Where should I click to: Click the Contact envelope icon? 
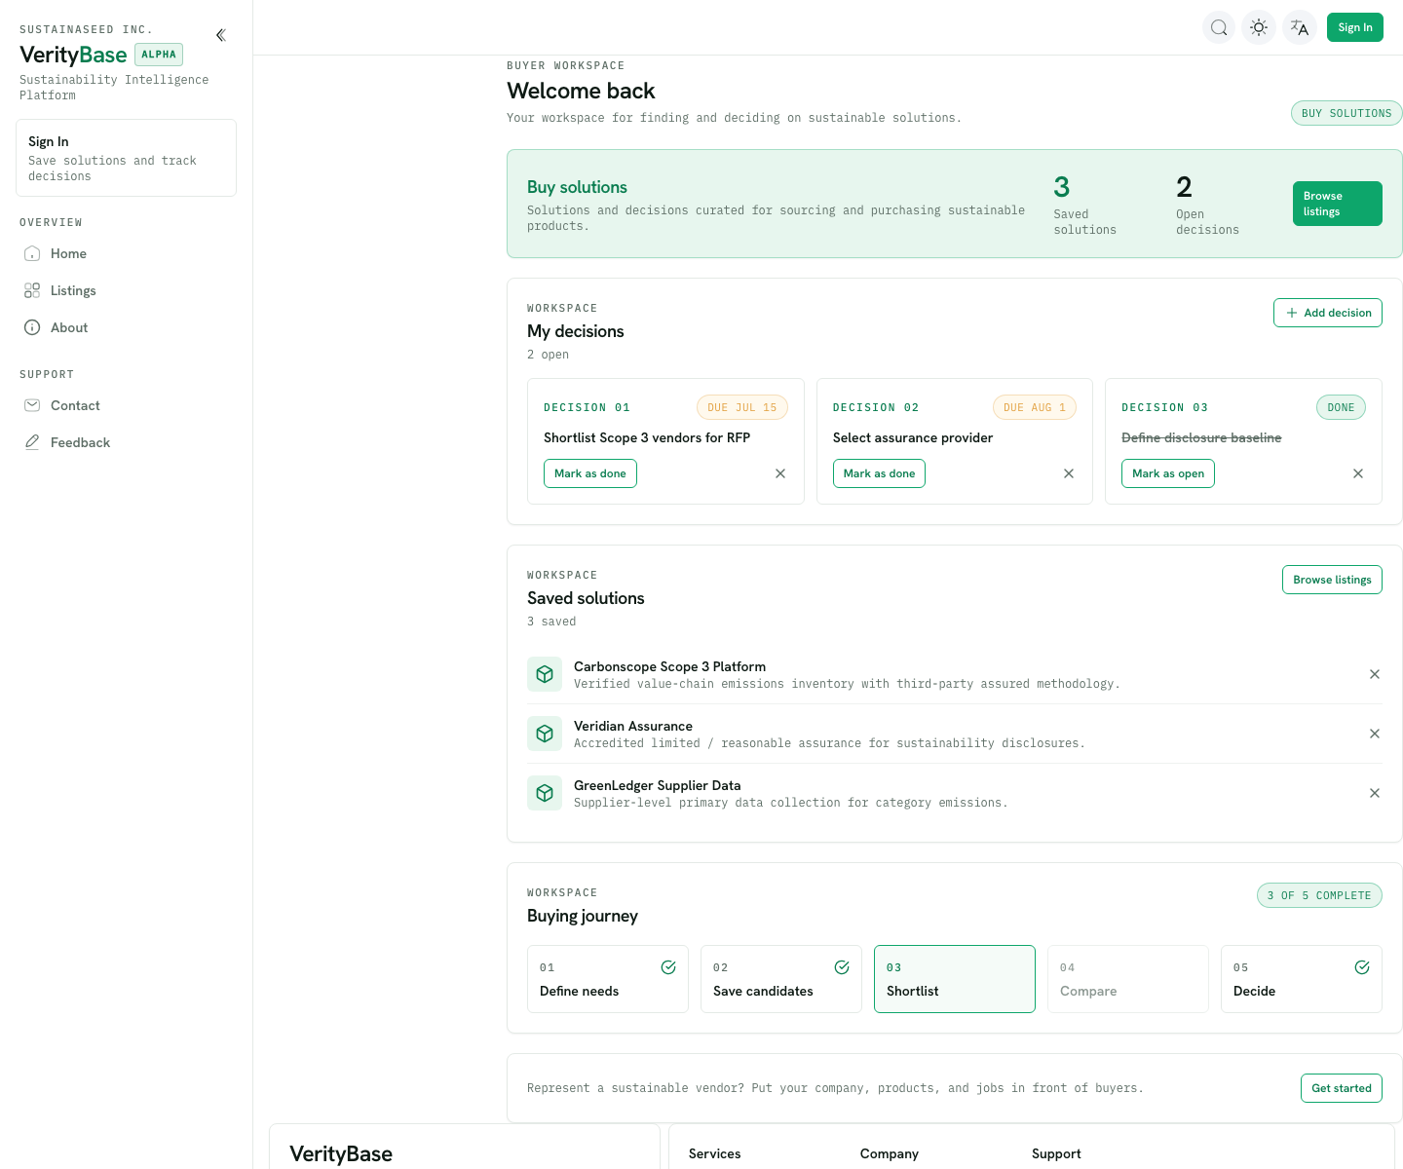click(x=32, y=405)
